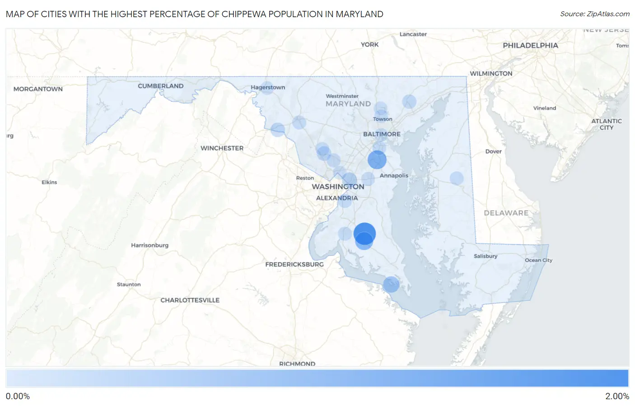The height and width of the screenshot is (406, 635).
Task: Click the Reston map label
Action: pyautogui.click(x=305, y=178)
